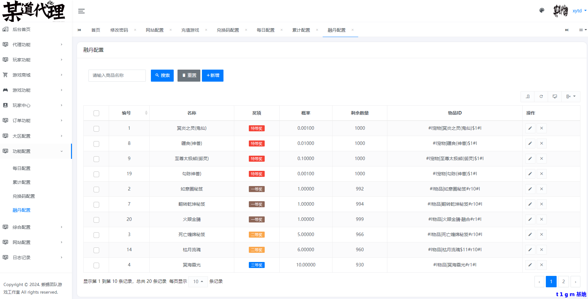Image resolution: width=588 pixels, height=299 pixels.
Task: Select 兑换码配置 in sidebar submenu
Action: [24, 196]
